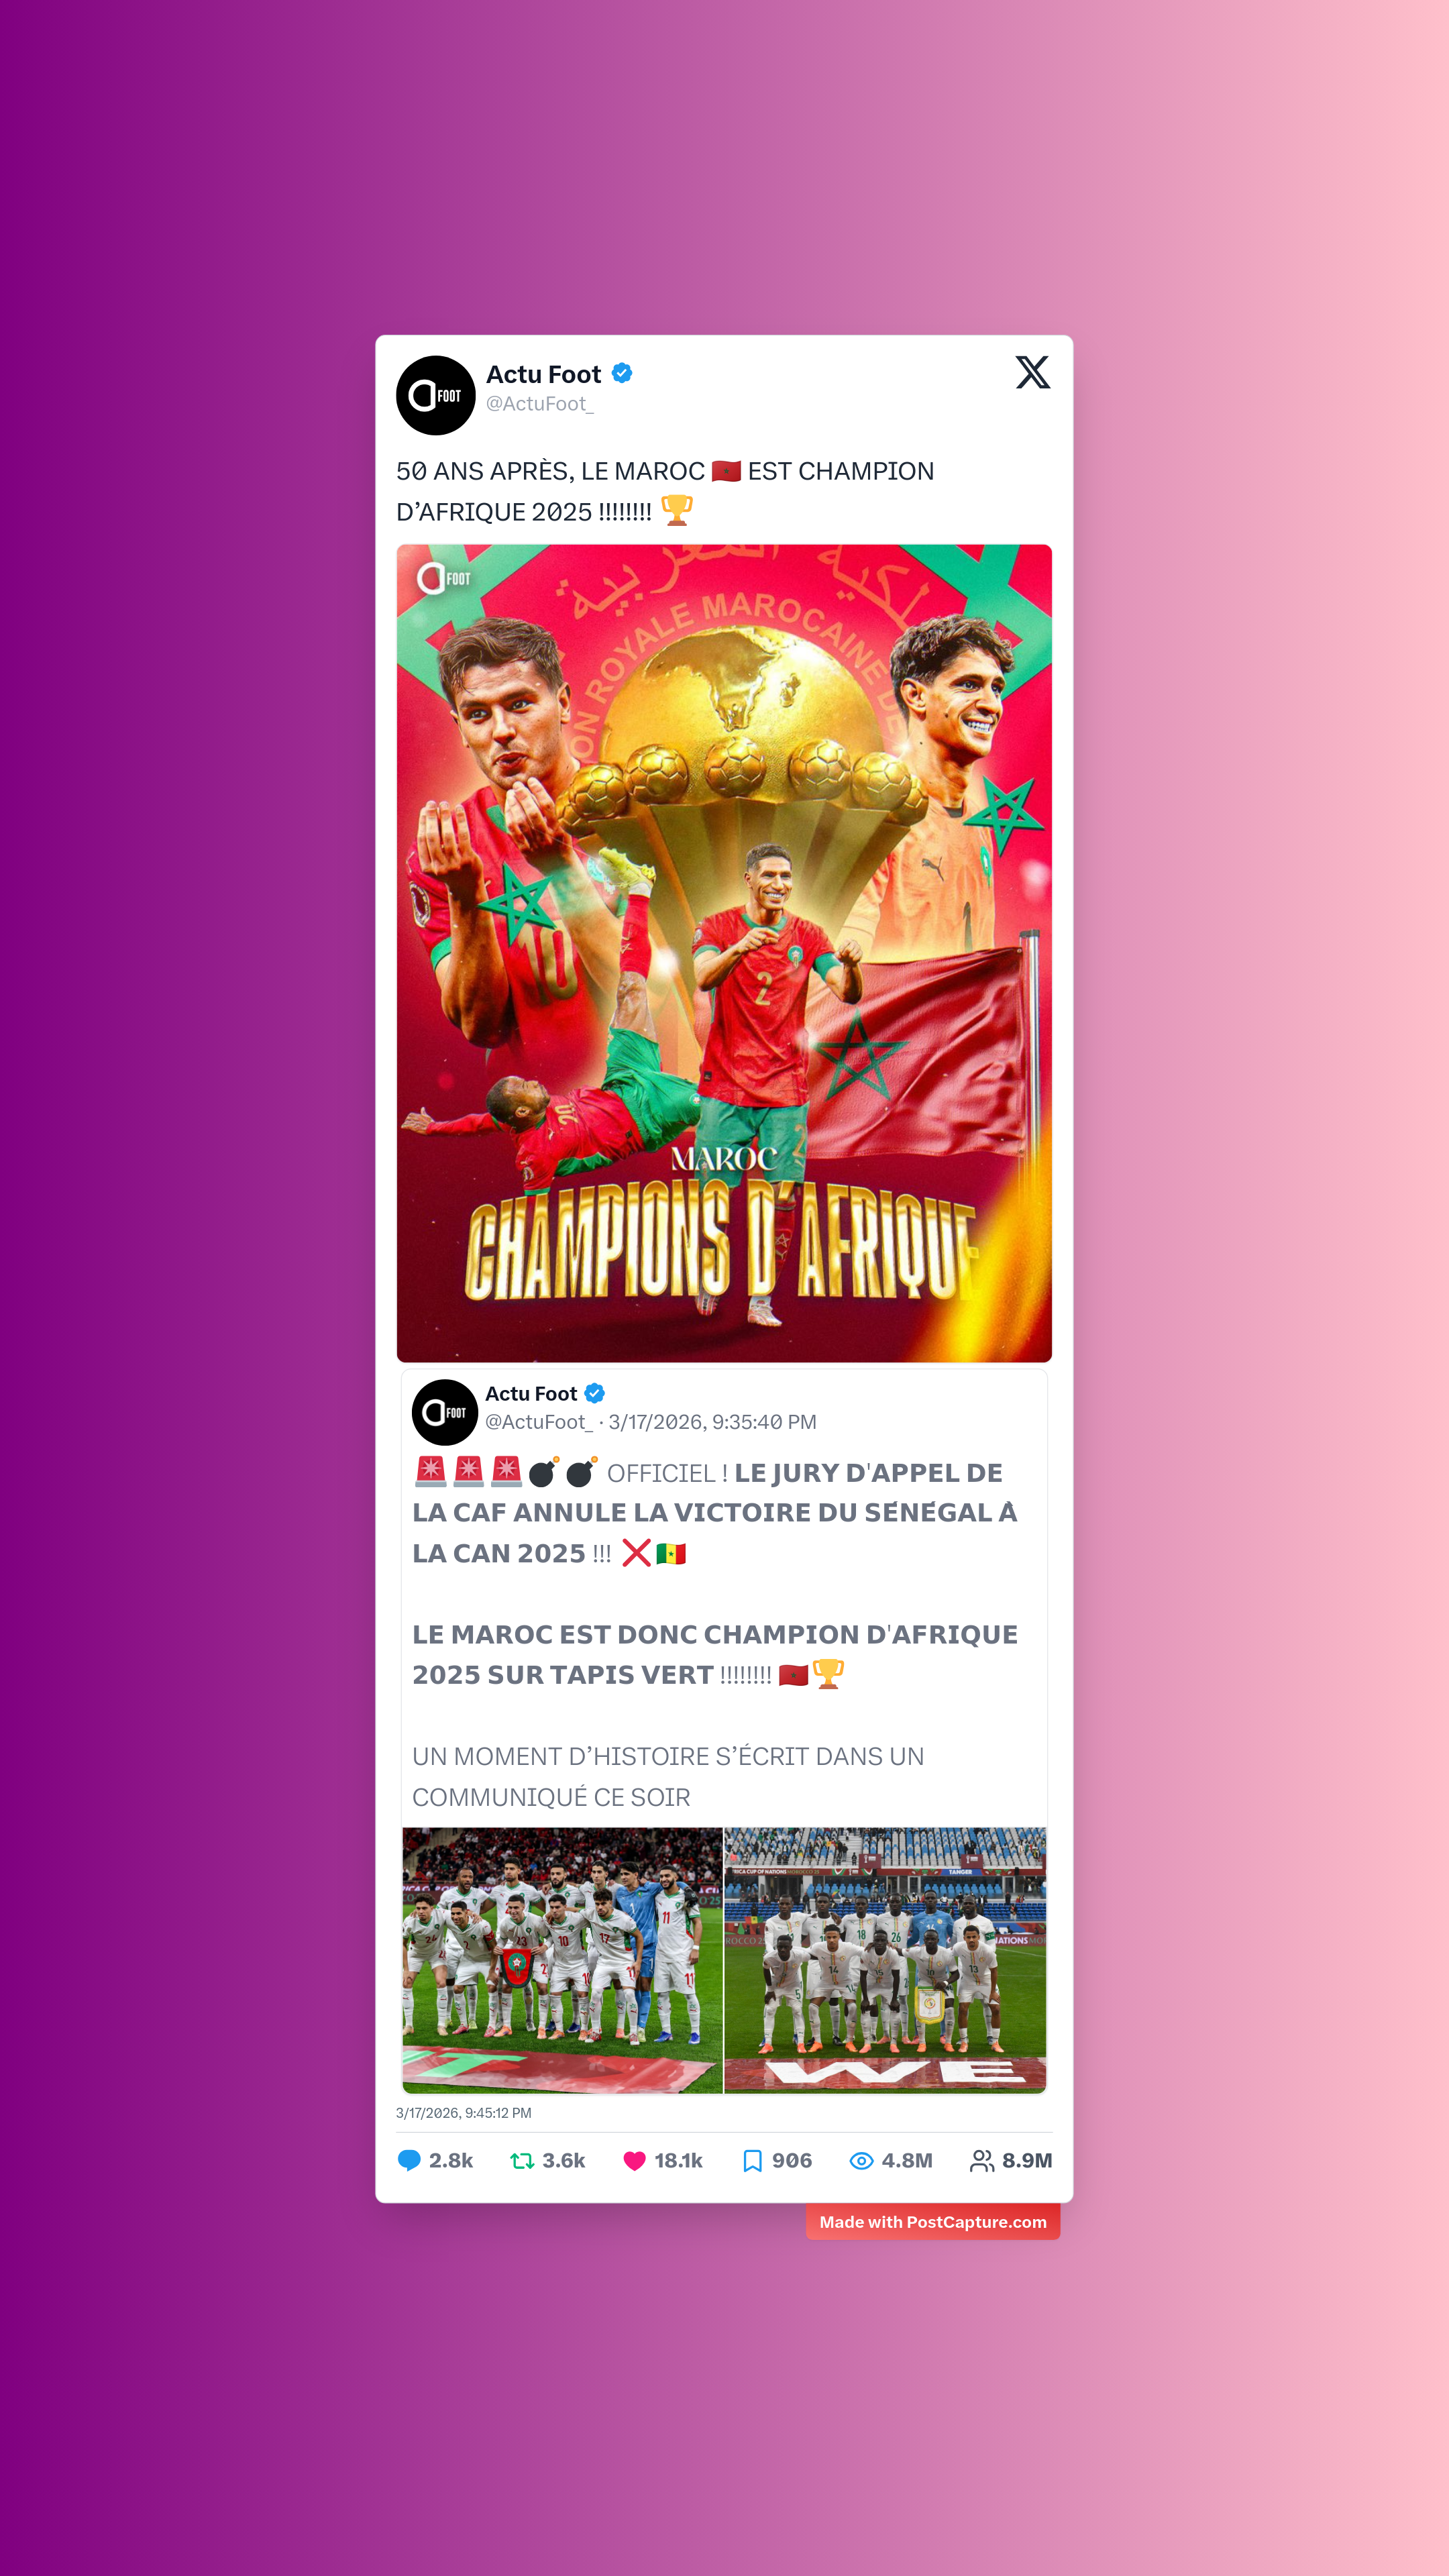Click the 3/17/2026, 9:45:12 PM timestamp
The width and height of the screenshot is (1449, 2576).
(464, 2113)
